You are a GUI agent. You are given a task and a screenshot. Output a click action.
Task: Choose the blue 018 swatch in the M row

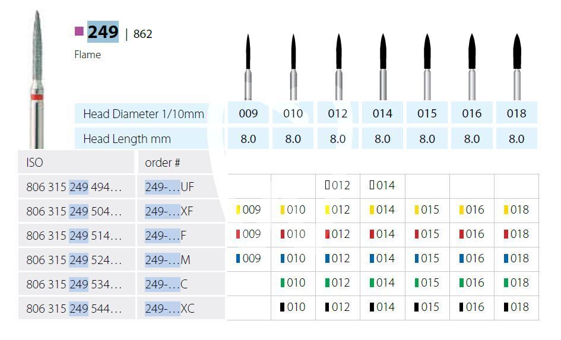coord(506,258)
